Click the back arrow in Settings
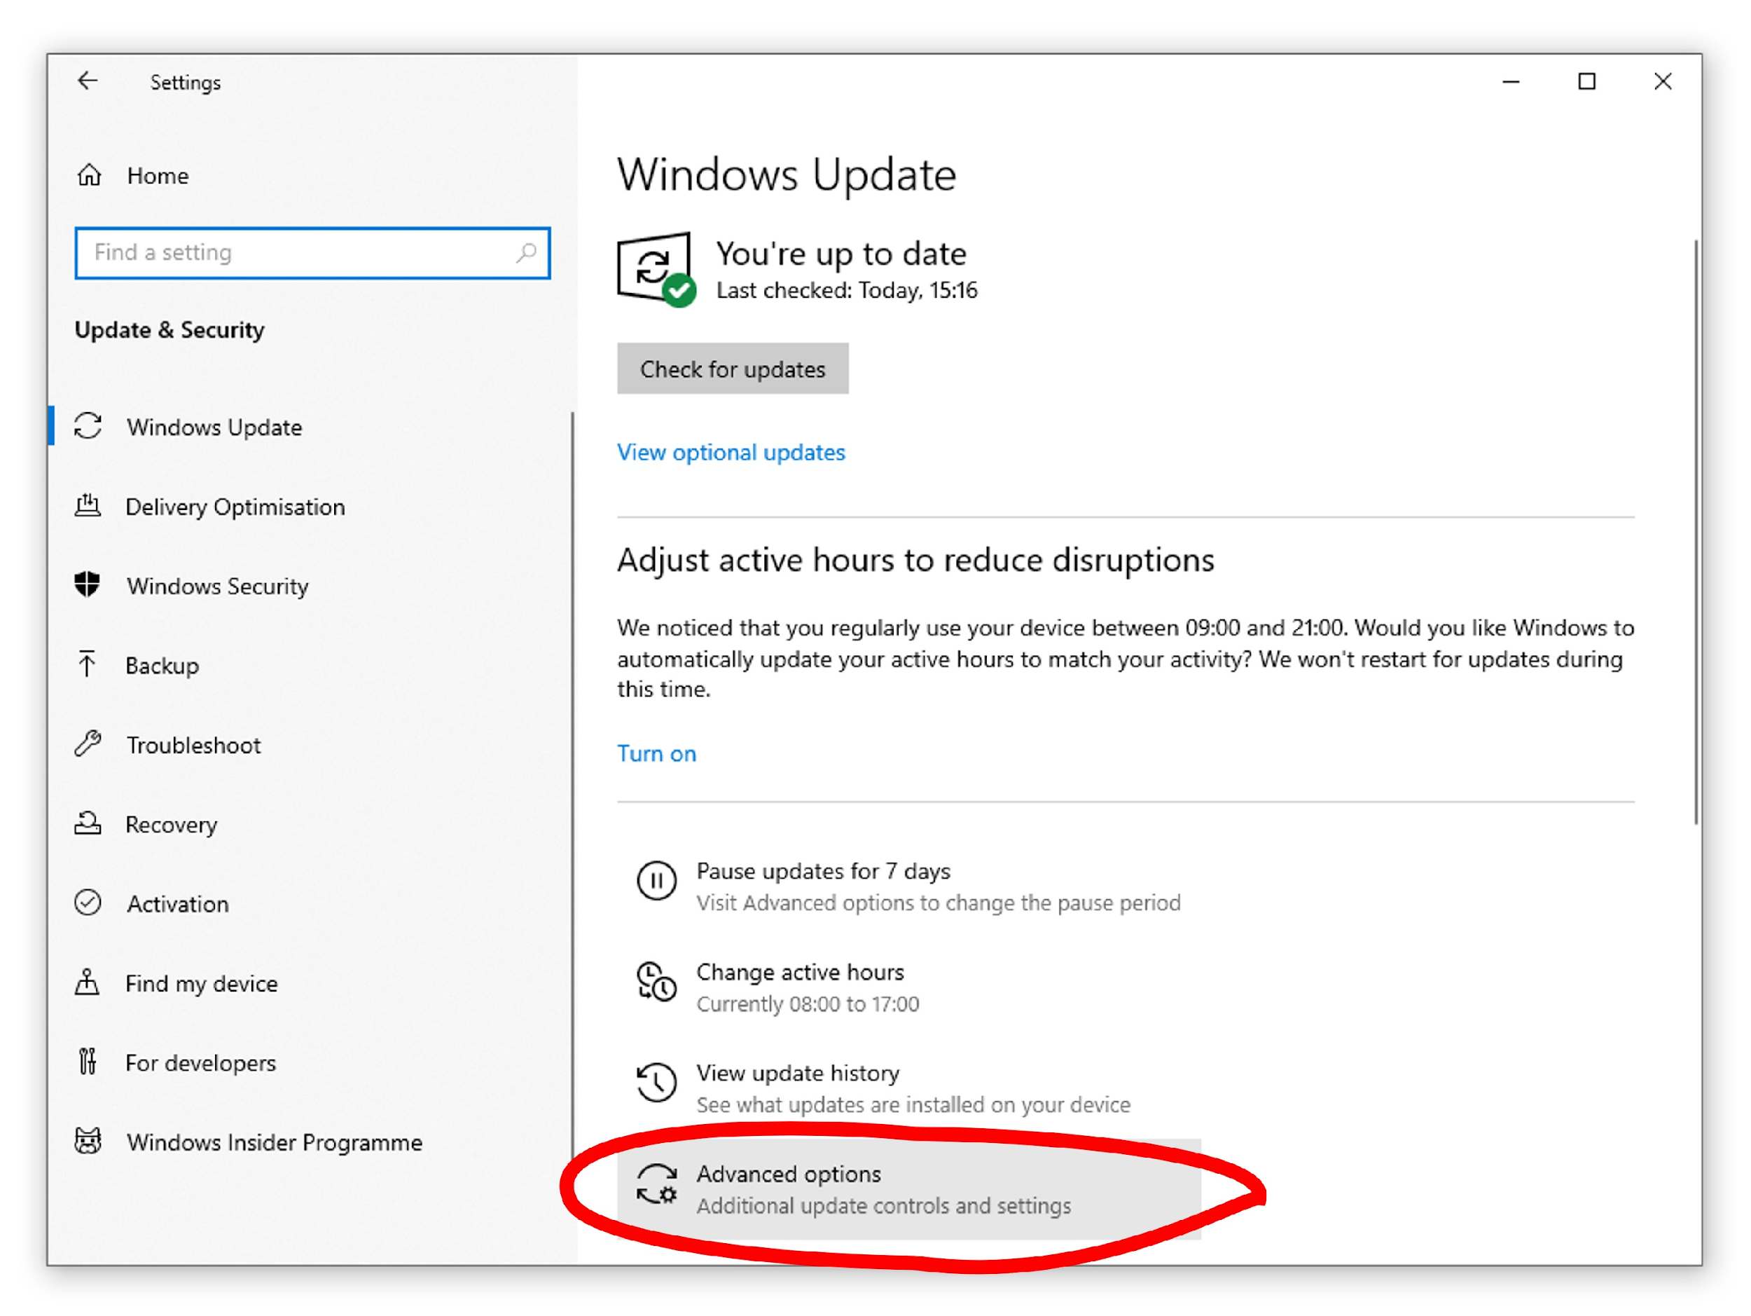 [88, 81]
